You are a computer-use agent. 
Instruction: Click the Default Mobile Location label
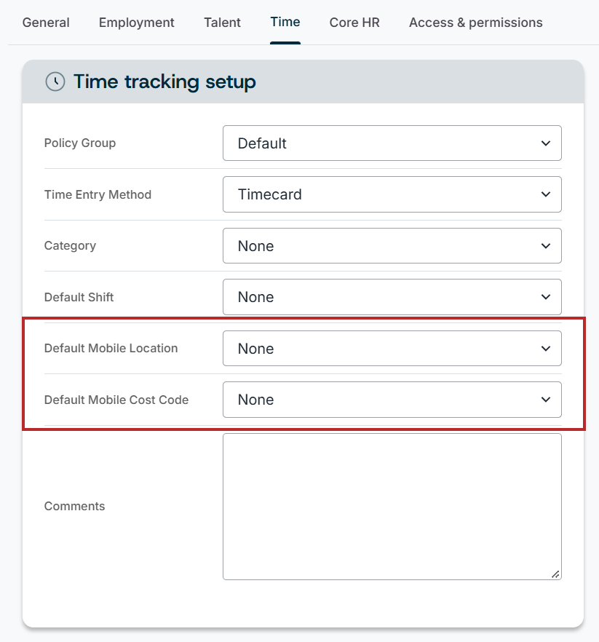point(111,348)
